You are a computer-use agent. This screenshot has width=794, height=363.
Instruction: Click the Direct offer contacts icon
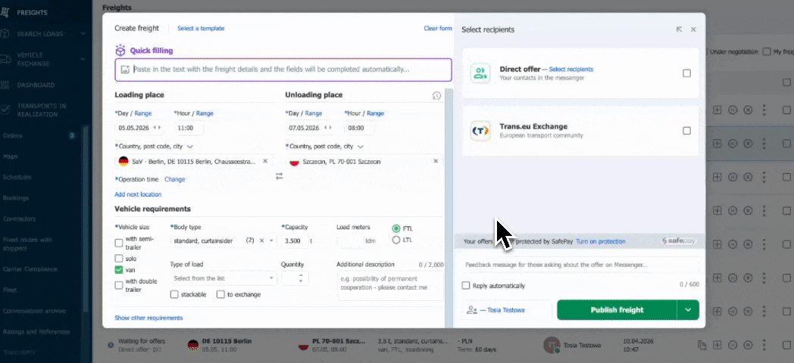480,73
